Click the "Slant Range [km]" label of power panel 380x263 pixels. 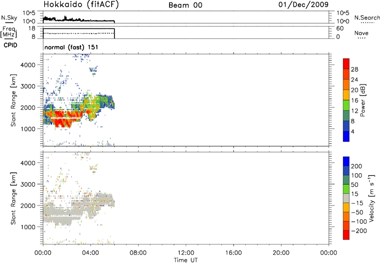[13, 100]
